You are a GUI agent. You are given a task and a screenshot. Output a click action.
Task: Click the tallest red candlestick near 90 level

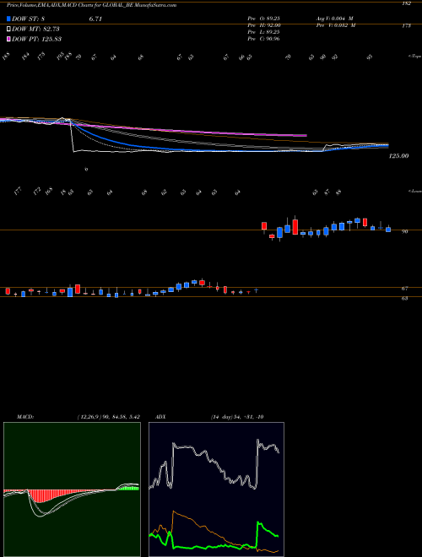pos(295,227)
